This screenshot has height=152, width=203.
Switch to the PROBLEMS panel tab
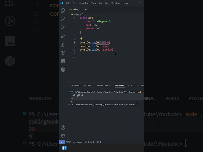point(75,85)
